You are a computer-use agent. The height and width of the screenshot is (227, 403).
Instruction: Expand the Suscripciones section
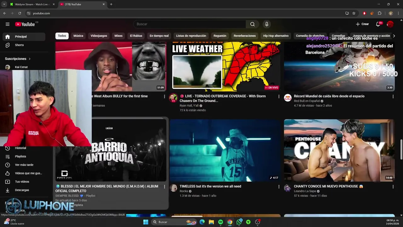[x=18, y=59]
